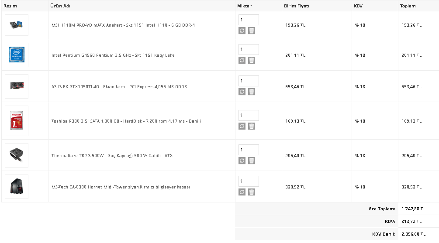This screenshot has height=243, width=439.
Task: Refresh quantity for Intel Pentium G4560
Action: pos(242,60)
